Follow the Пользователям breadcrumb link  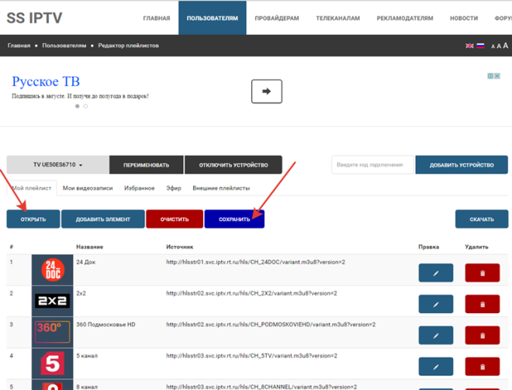[64, 46]
